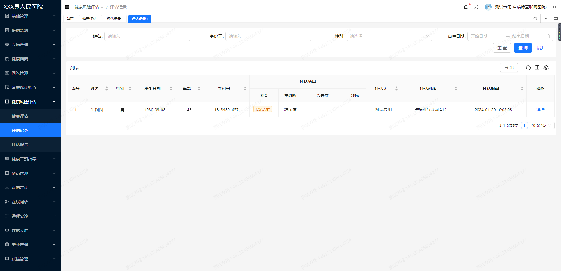The height and width of the screenshot is (271, 561).
Task: Click the 健康档案 sidebar icon
Action: [x=7, y=59]
